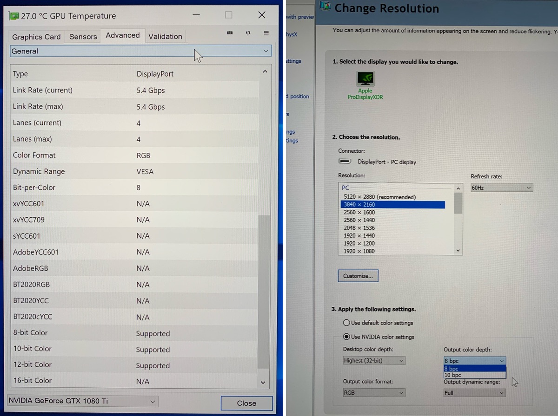Click GPU-Z list scroll up arrow

click(265, 71)
